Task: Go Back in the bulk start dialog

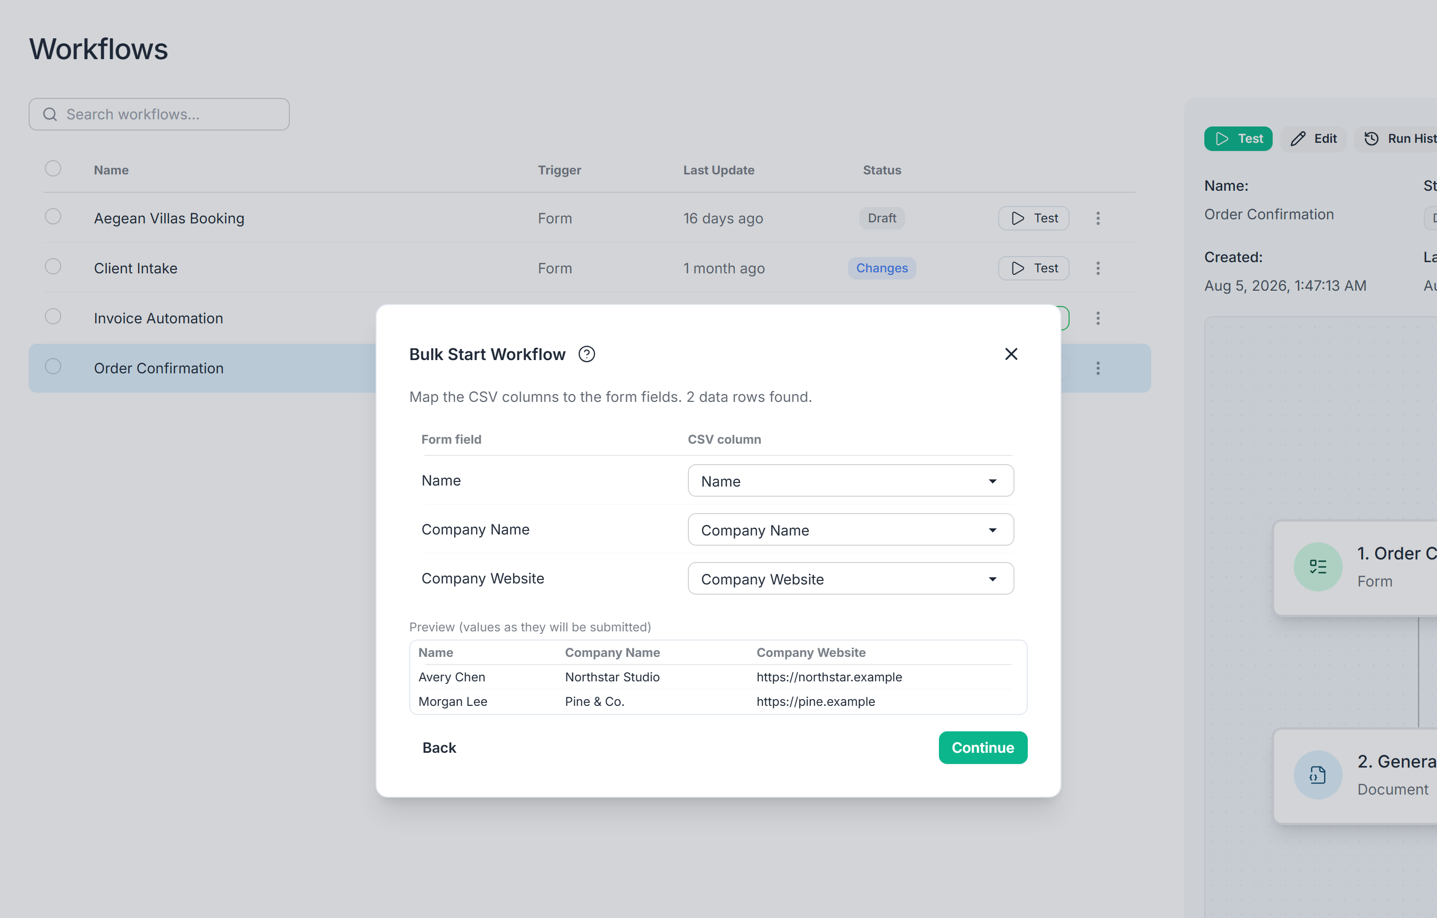Action: [439, 748]
